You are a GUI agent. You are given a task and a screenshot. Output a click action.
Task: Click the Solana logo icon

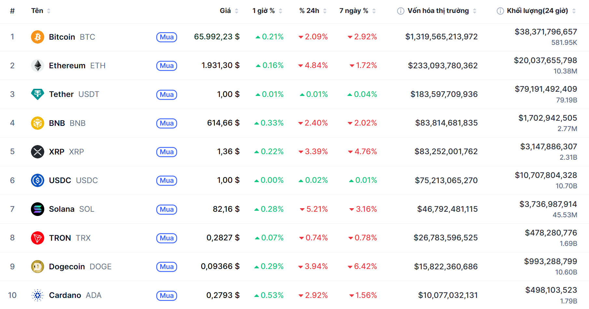[x=37, y=209]
